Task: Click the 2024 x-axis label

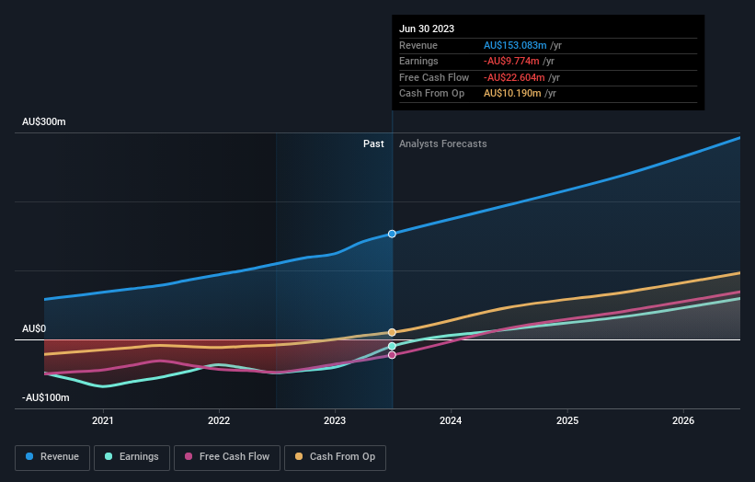Action: [451, 420]
